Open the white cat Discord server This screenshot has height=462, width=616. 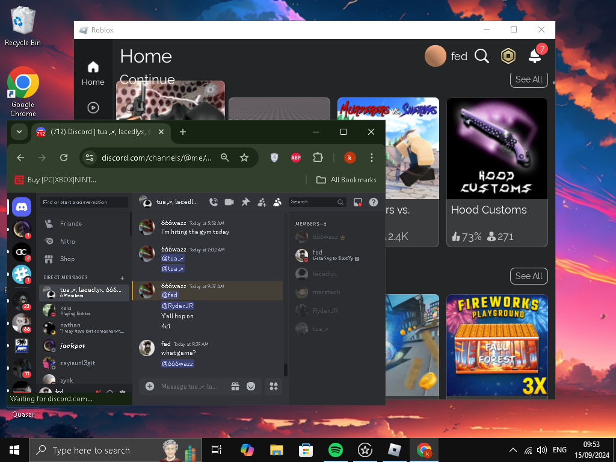pos(21,322)
